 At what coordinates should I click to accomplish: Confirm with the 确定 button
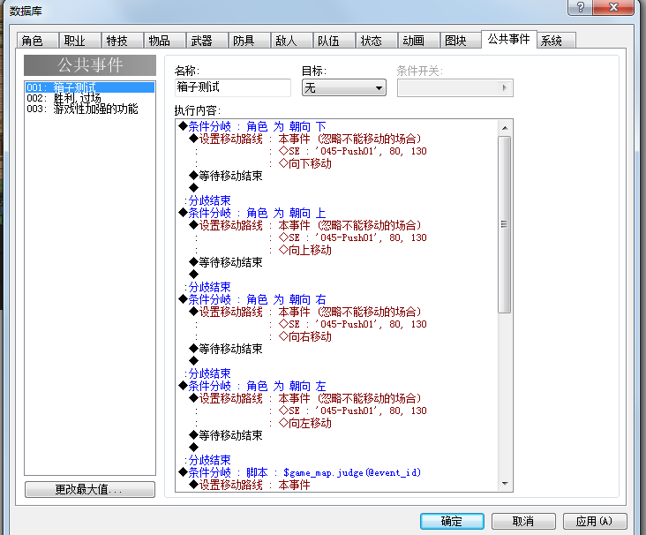point(452,522)
